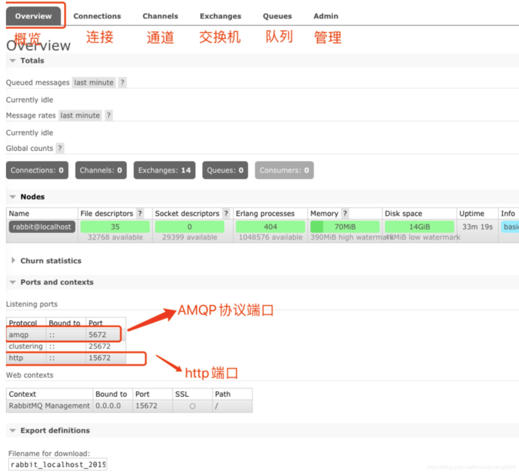Click the Erlang processes value 404
This screenshot has width=519, height=473.
tap(271, 227)
